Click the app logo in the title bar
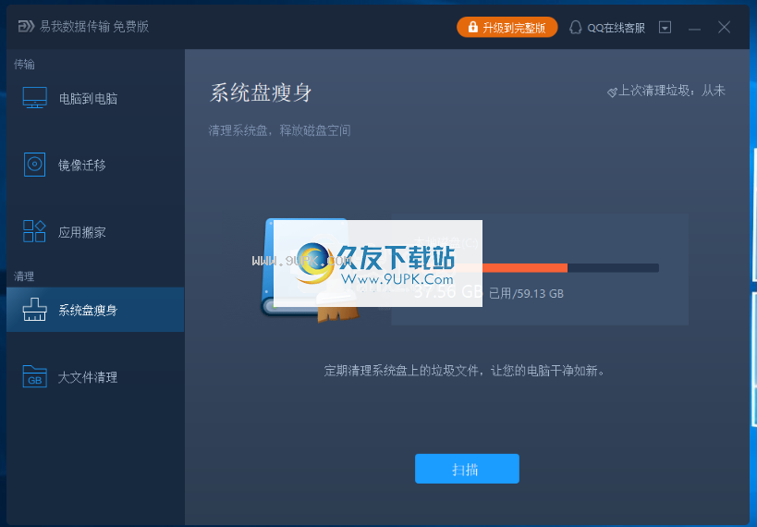Screen dimensions: 757x527 pos(26,26)
